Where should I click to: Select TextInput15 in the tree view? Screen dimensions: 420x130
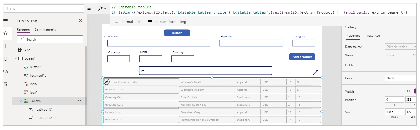click(x=38, y=76)
